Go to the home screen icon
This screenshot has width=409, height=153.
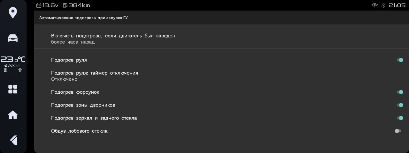click(x=13, y=115)
